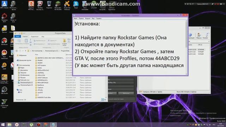Click the Вставить button in Explorer ribbon
Screen dimensions: 226x127
[x=26, y=42]
